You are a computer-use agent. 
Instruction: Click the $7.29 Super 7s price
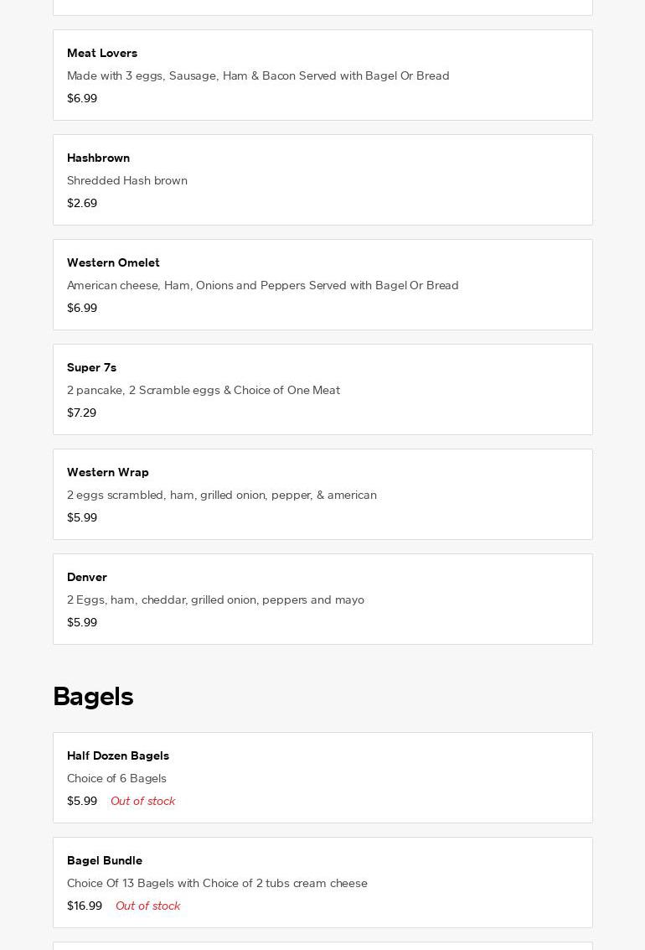tap(81, 413)
